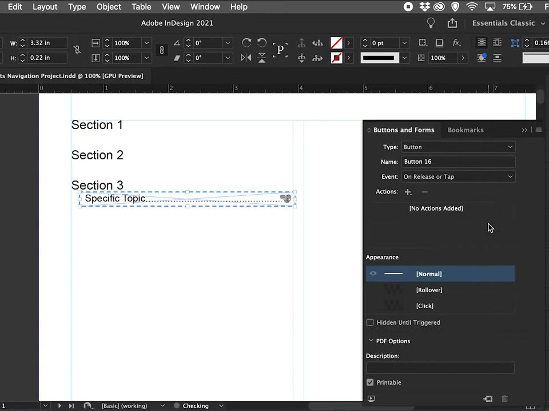Open the fx effects icon in the control bar
Viewport: 549px width, 411px height.
pyautogui.click(x=456, y=43)
